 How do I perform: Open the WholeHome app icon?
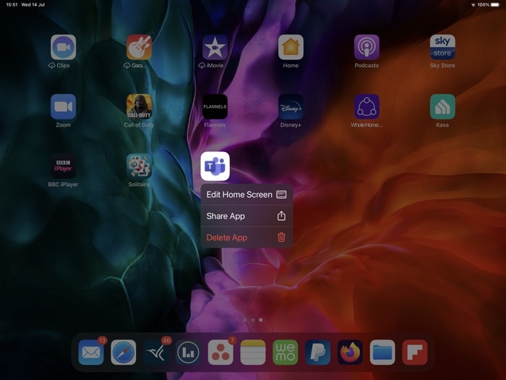coord(366,106)
